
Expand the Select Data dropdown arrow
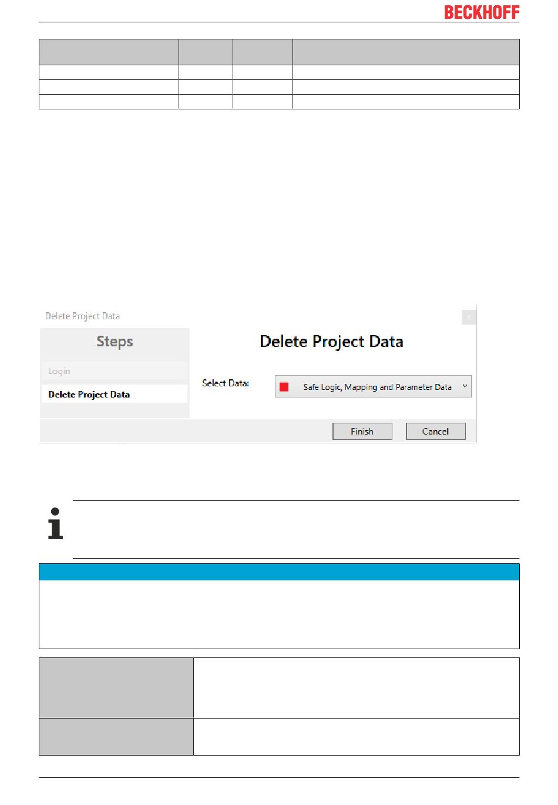coord(465,386)
